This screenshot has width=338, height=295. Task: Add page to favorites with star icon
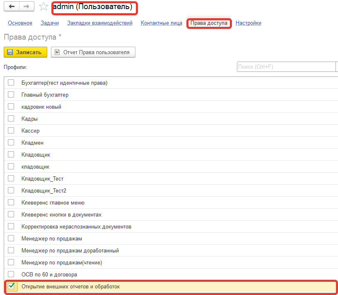[43, 7]
